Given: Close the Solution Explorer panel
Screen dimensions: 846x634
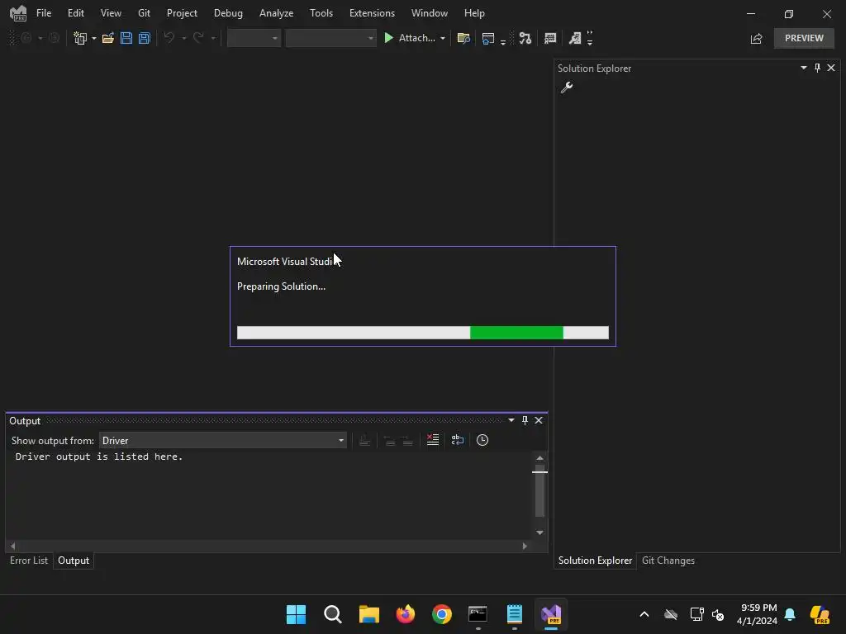Looking at the screenshot, I should tap(831, 68).
